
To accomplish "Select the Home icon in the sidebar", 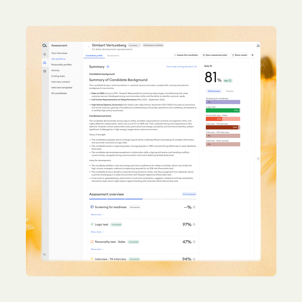I will (x=45, y=54).
